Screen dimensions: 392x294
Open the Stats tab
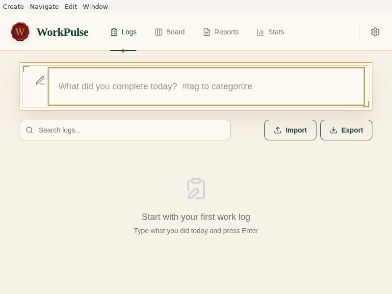click(270, 32)
